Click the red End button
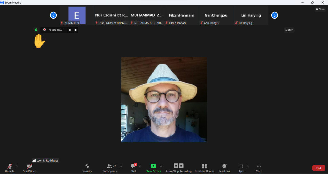The width and height of the screenshot is (328, 174). pos(318,168)
